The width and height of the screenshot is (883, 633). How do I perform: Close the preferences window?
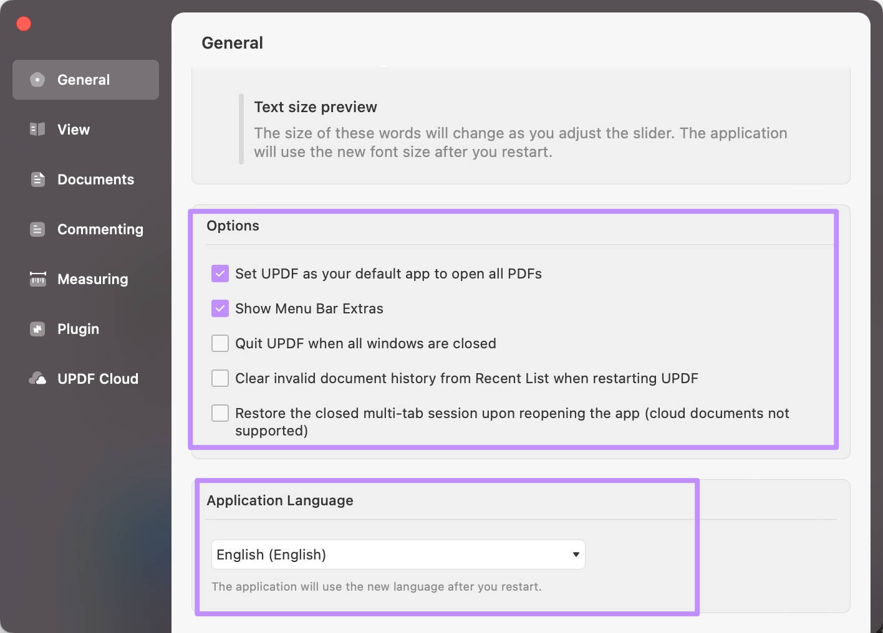point(24,24)
